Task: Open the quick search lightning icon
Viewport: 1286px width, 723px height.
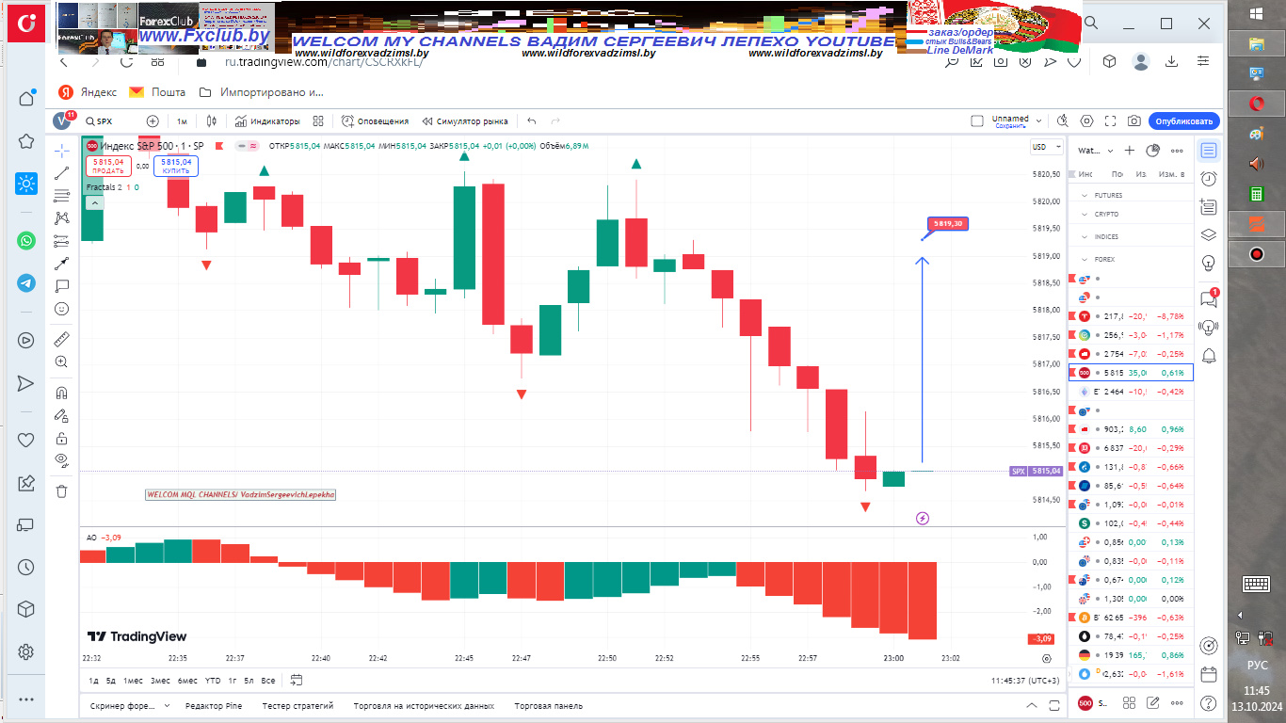Action: (1063, 121)
